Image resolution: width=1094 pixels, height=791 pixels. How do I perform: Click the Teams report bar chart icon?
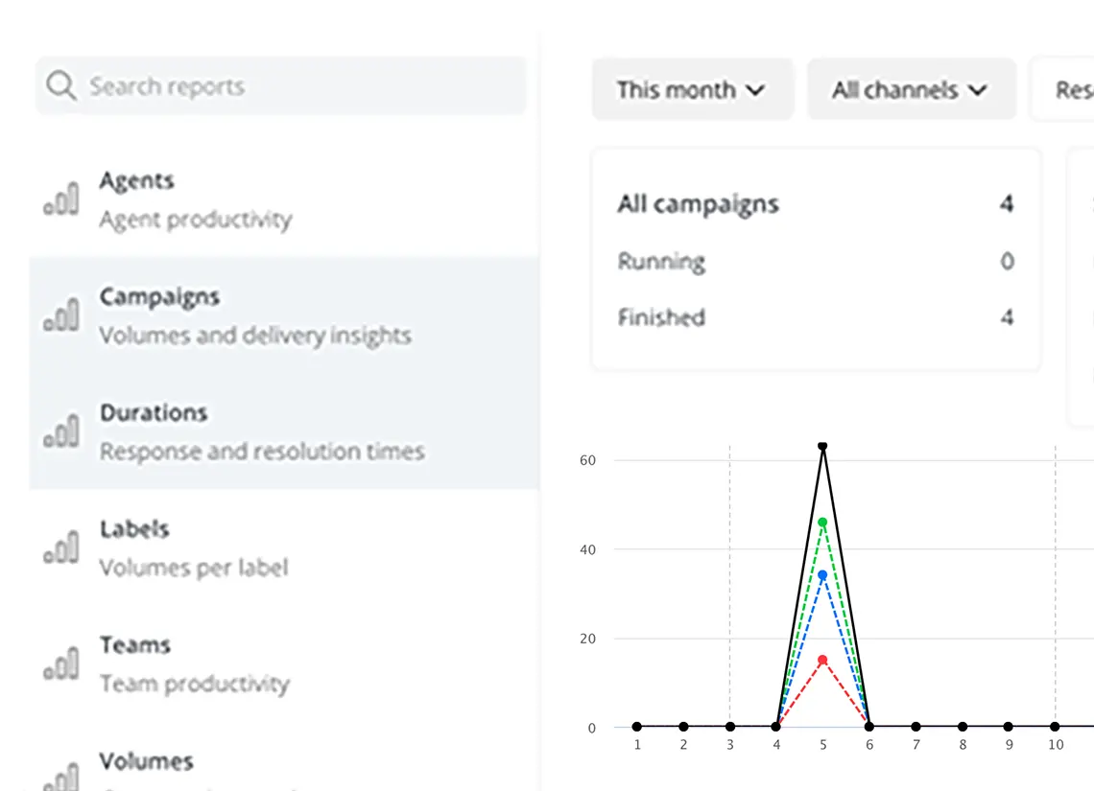tap(61, 664)
